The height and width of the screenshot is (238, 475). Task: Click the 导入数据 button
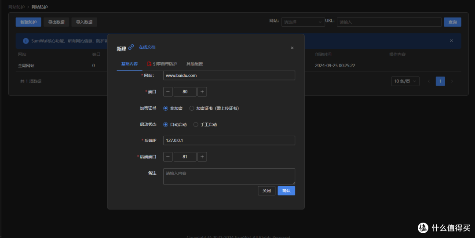[84, 22]
